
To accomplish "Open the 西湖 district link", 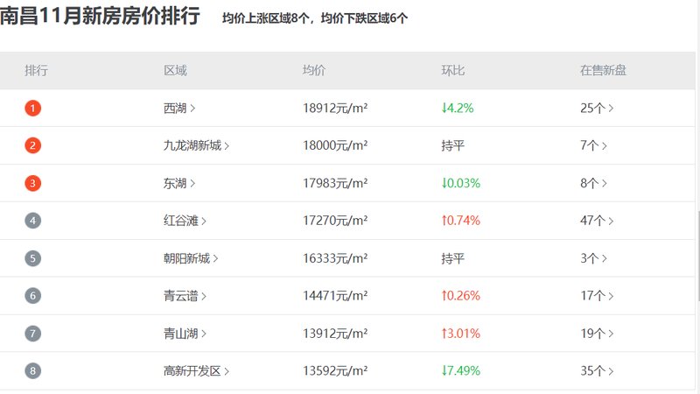I will (x=179, y=108).
